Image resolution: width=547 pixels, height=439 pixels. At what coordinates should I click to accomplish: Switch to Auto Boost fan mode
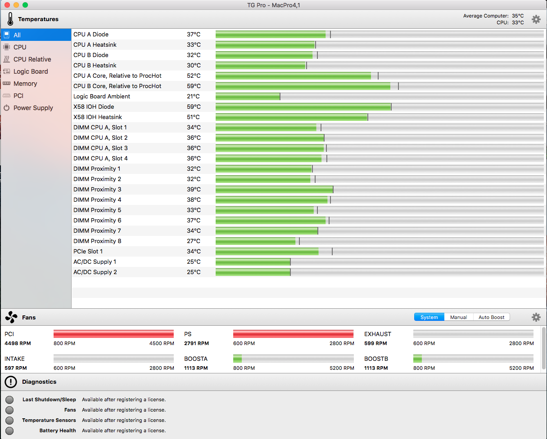point(492,317)
